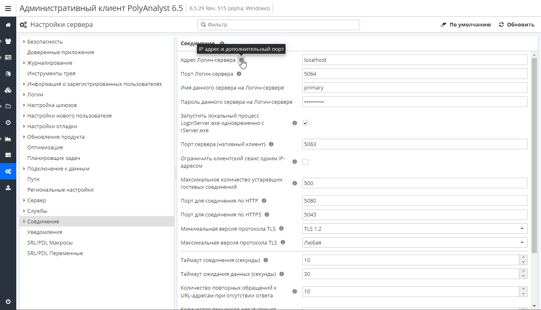Viewport: 541px width, 310px height.
Task: Click the power icon at sidebar bottom
Action: (8, 301)
